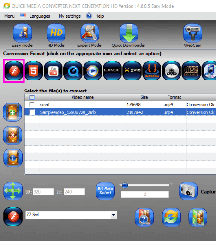216x241 pixels.
Task: Select HTML5 conversion format icon
Action: [34, 71]
